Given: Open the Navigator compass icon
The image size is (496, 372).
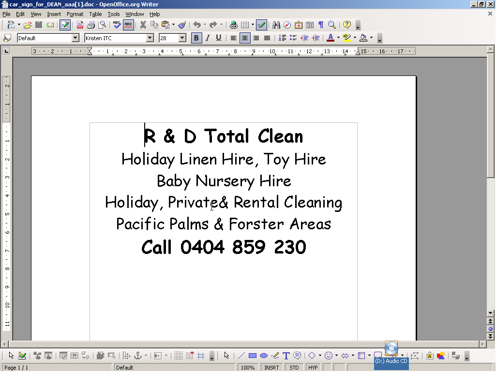Looking at the screenshot, I should [287, 25].
